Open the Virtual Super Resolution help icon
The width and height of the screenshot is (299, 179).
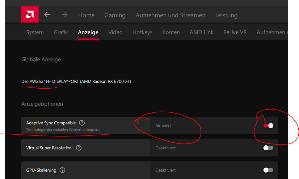click(79, 148)
